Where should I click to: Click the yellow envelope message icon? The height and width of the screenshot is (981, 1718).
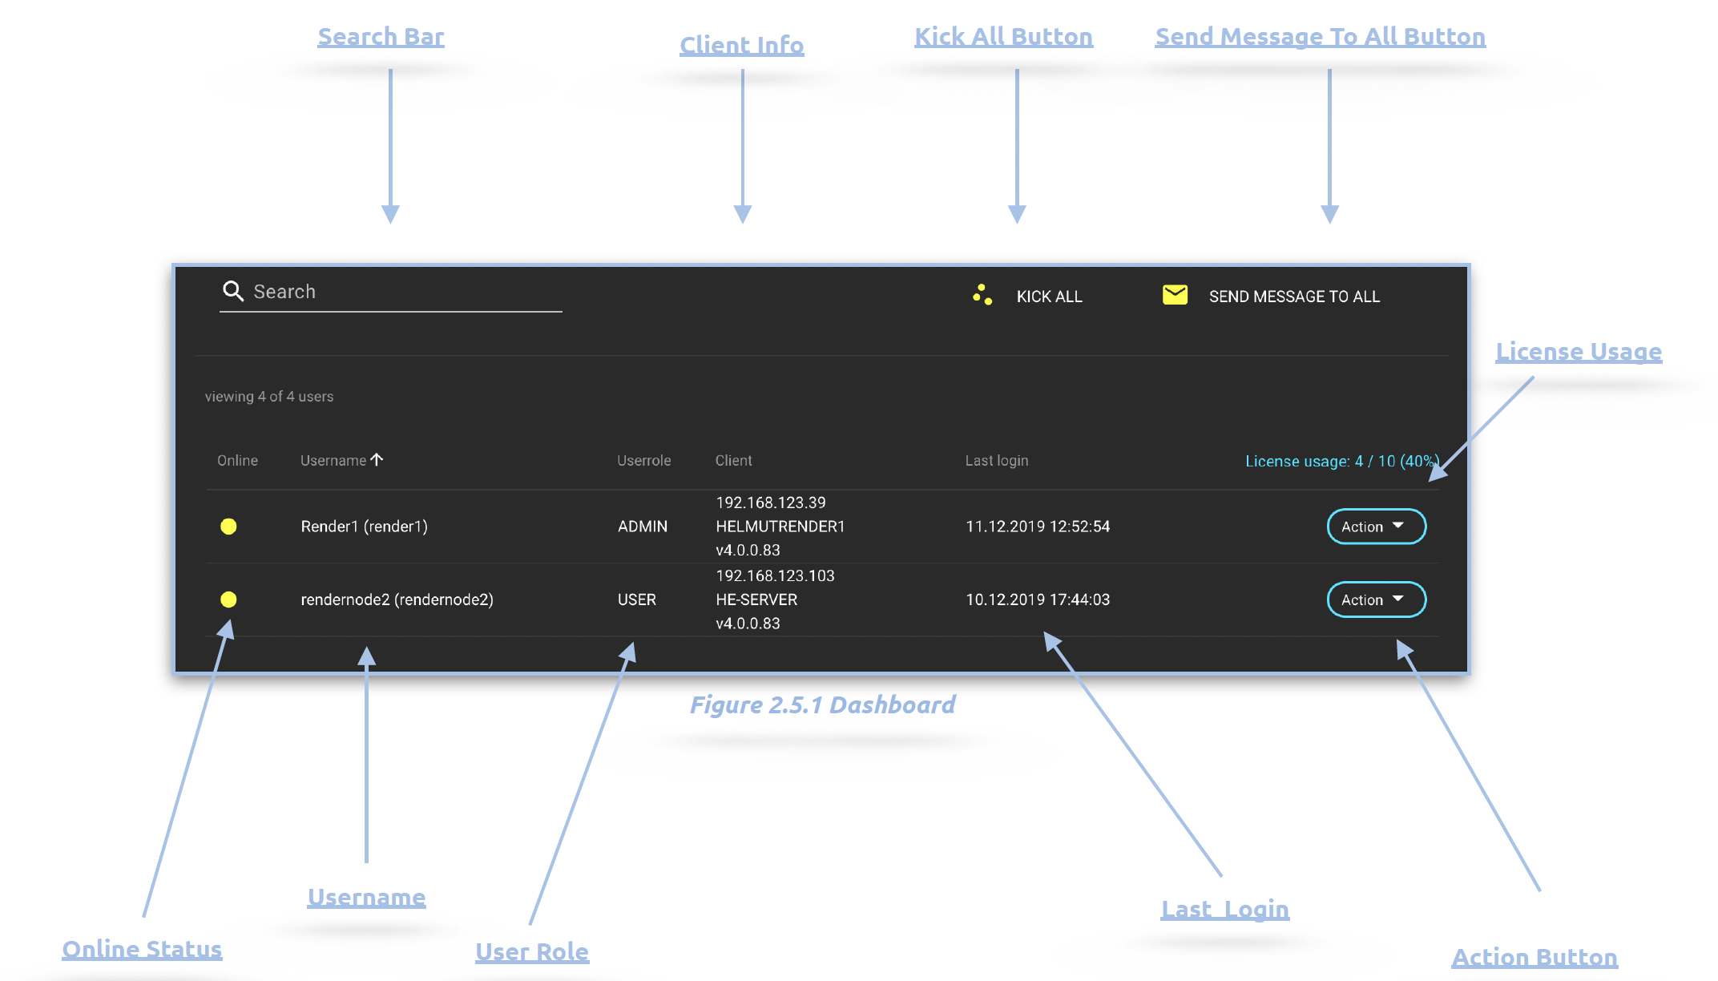point(1175,295)
